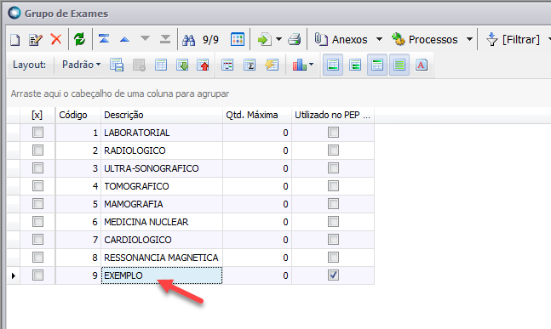Go to previous record arrow
The height and width of the screenshot is (329, 551).
click(124, 39)
